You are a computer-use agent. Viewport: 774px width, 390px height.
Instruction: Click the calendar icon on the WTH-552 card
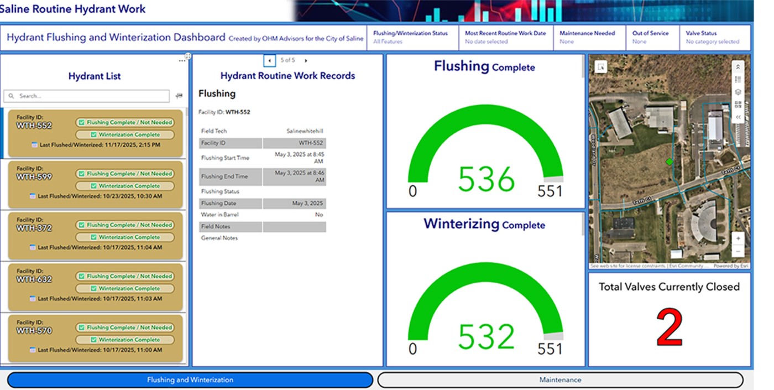point(34,145)
